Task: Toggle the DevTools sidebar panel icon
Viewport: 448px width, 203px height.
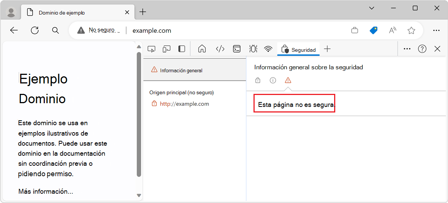Action: point(182,49)
